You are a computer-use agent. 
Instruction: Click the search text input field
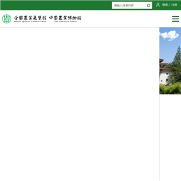(x=129, y=6)
